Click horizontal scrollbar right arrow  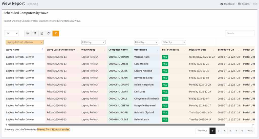[x=253, y=125]
